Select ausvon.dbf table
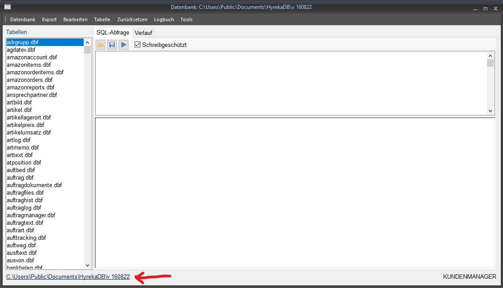The height and width of the screenshot is (288, 503). click(45, 261)
